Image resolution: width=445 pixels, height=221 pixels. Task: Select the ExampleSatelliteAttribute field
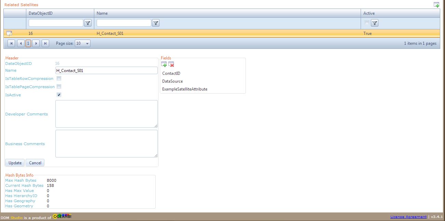click(185, 89)
